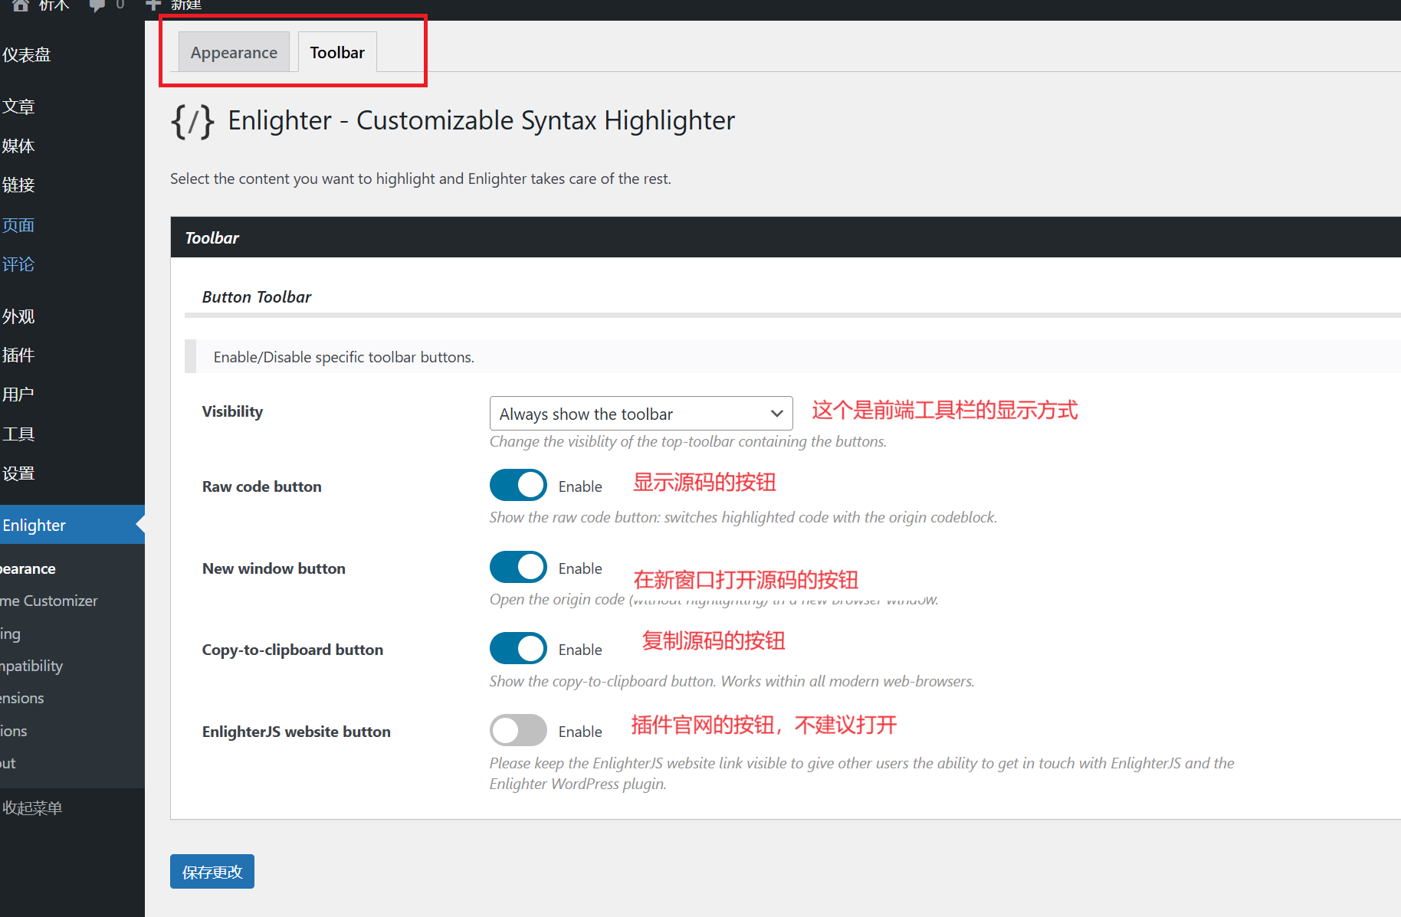Select the Toolbar tab
Image resolution: width=1401 pixels, height=917 pixels.
[337, 52]
